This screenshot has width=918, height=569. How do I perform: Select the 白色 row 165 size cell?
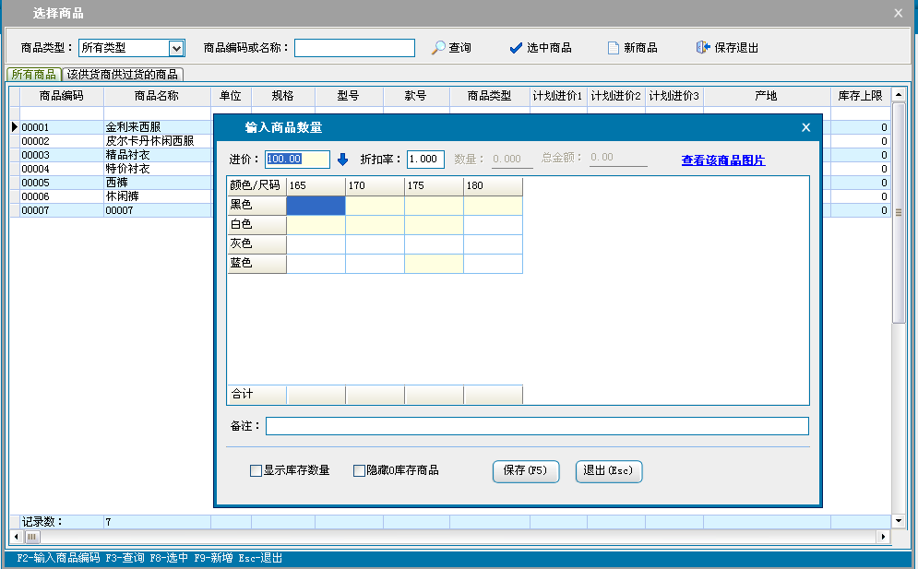(x=316, y=225)
